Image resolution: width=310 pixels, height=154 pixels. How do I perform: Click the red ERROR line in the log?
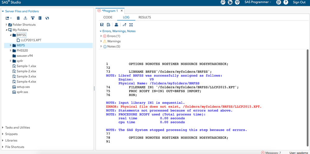[184, 107]
